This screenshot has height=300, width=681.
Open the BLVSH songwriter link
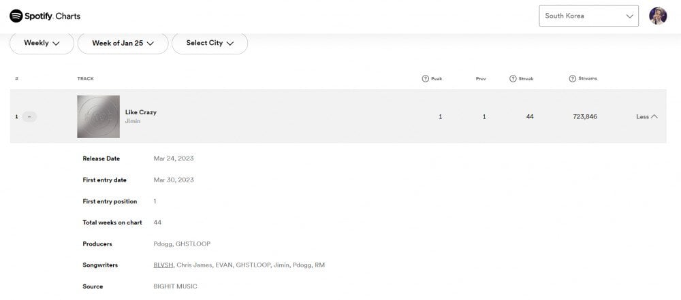tap(163, 265)
